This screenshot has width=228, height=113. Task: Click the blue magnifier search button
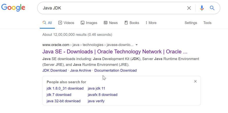click(x=212, y=8)
